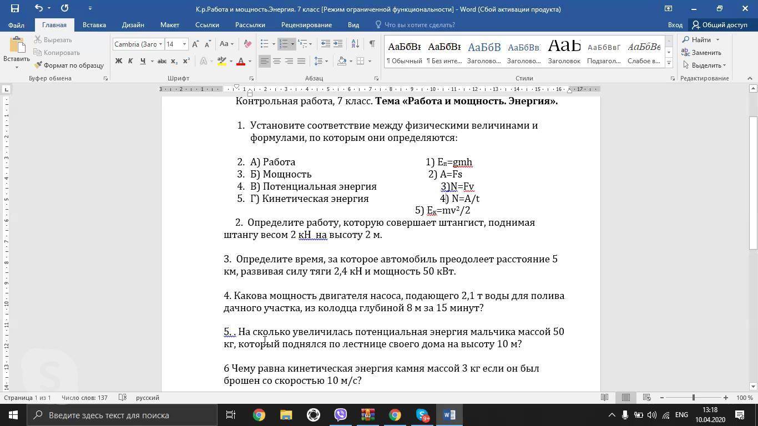The width and height of the screenshot is (758, 426).
Task: Open the font size dropdown
Action: [x=184, y=44]
